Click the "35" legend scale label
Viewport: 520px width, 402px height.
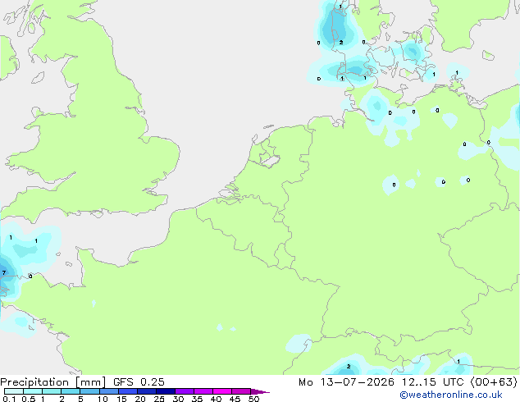(x=197, y=399)
